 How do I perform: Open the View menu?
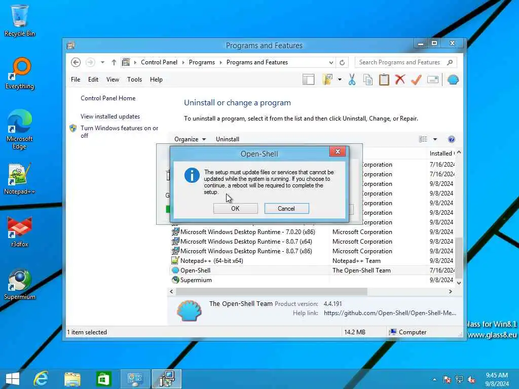(113, 80)
